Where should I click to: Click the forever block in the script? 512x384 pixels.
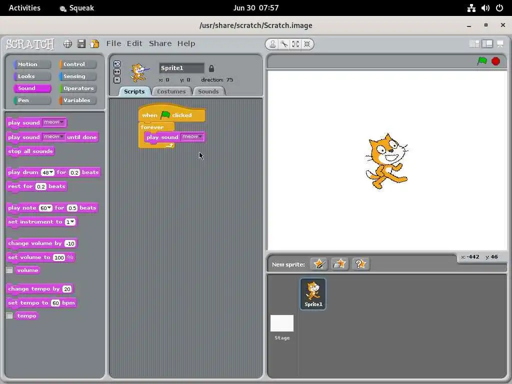tap(152, 127)
